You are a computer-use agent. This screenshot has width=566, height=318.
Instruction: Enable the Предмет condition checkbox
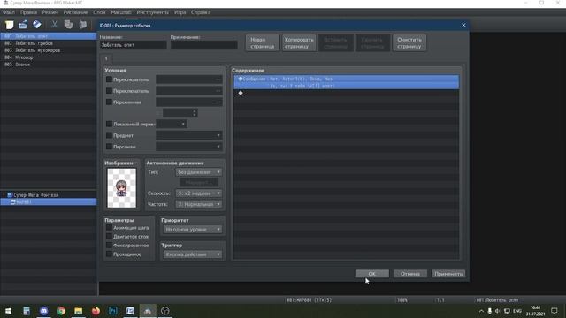[109, 135]
